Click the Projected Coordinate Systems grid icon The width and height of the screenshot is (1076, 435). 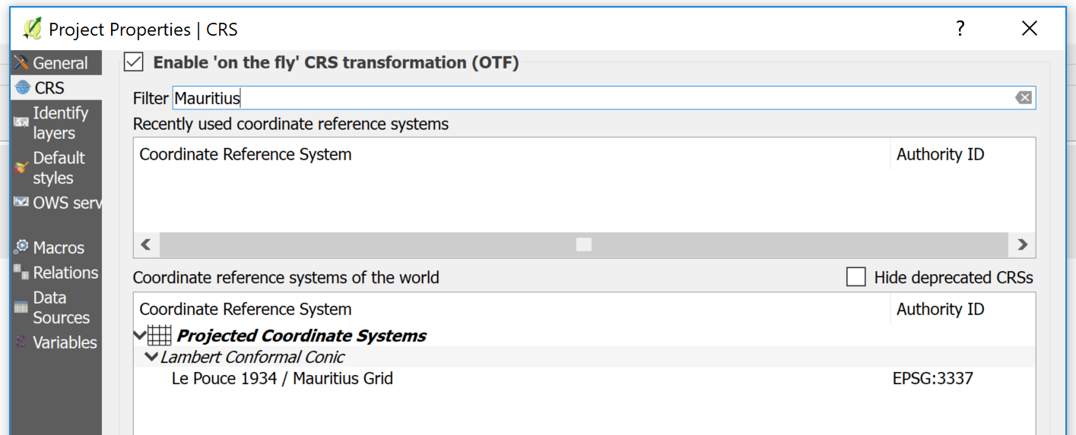click(160, 336)
